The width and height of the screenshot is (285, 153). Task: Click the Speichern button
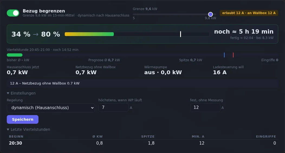[x=22, y=119]
